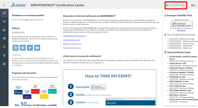Viewport: 198px width, 108px height.
Task: Click 'How to TAKE AN EXAM?' banner title
Action: point(108,76)
